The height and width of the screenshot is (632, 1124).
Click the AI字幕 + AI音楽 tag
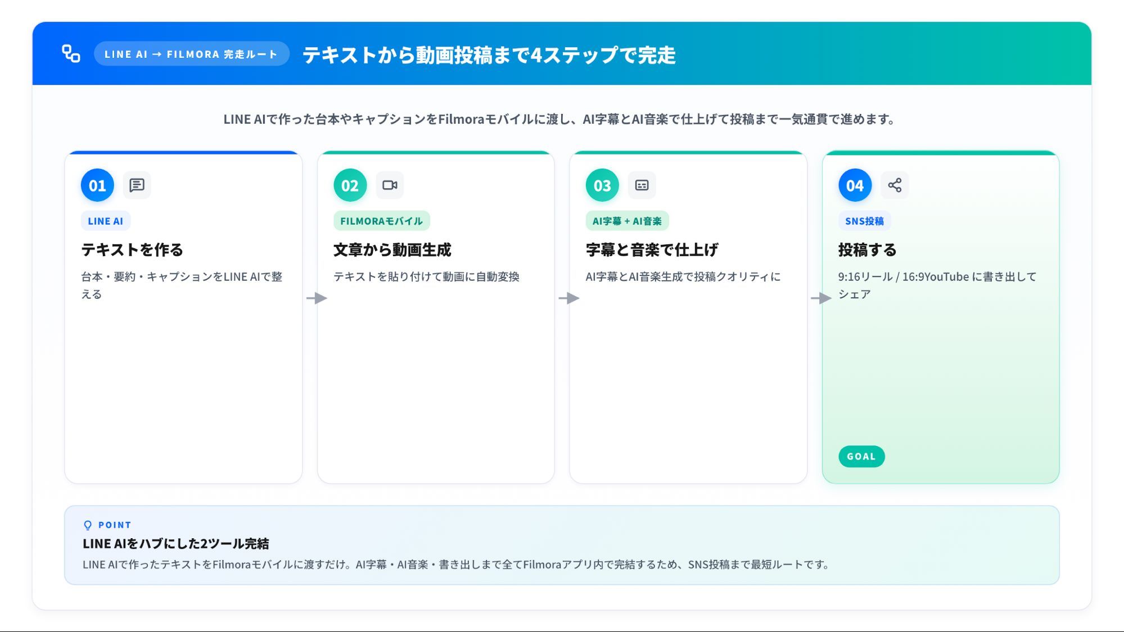pyautogui.click(x=627, y=221)
